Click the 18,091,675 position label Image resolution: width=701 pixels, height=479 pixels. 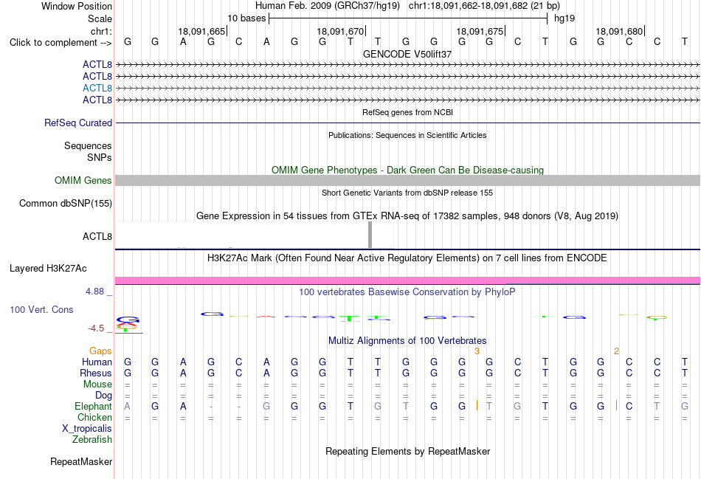(480, 31)
